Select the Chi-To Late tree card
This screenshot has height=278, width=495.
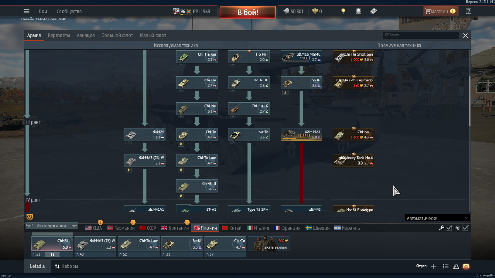click(197, 160)
